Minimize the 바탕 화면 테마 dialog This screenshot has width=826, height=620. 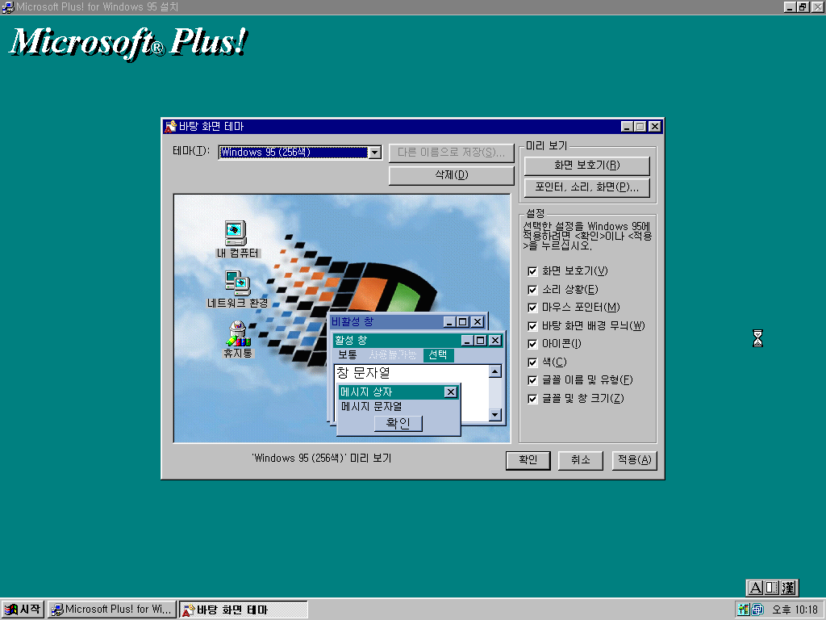tap(627, 127)
